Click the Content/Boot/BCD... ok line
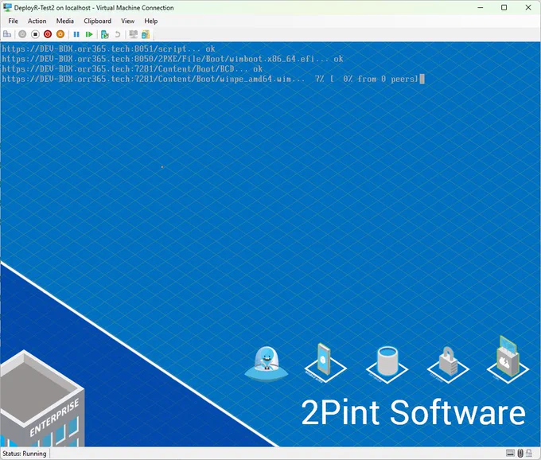The image size is (541, 460). click(x=132, y=68)
